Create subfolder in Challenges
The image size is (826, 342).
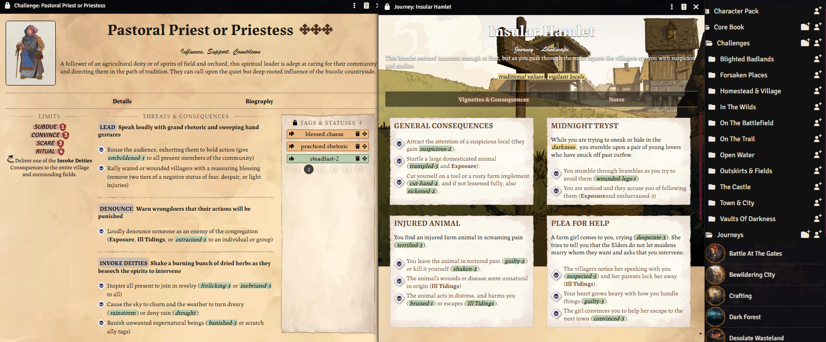[x=805, y=43]
